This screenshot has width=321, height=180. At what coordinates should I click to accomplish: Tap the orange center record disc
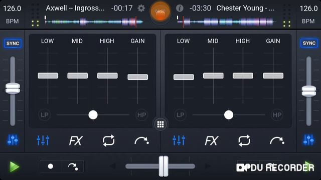[x=160, y=12]
